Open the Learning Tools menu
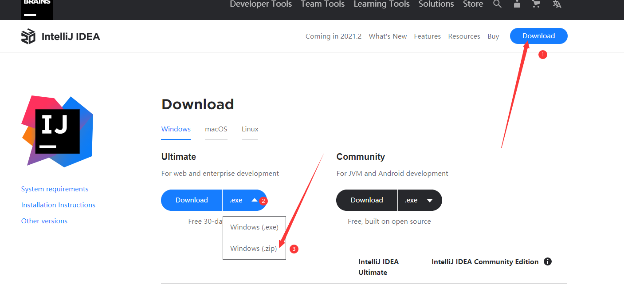624x289 pixels. click(x=381, y=4)
